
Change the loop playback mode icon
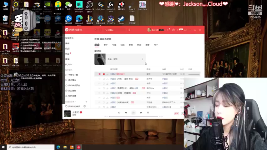(119, 113)
